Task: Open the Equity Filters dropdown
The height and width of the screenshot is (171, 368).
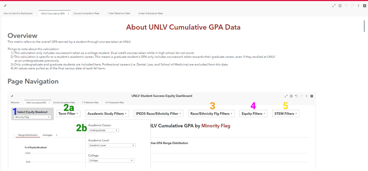Action: tap(253, 114)
